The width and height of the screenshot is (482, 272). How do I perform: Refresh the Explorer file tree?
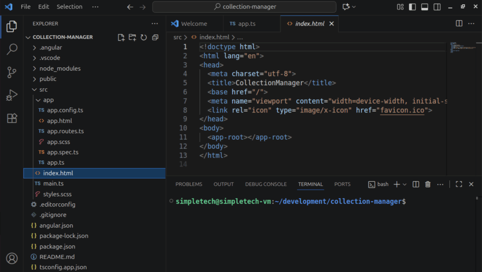tap(144, 37)
